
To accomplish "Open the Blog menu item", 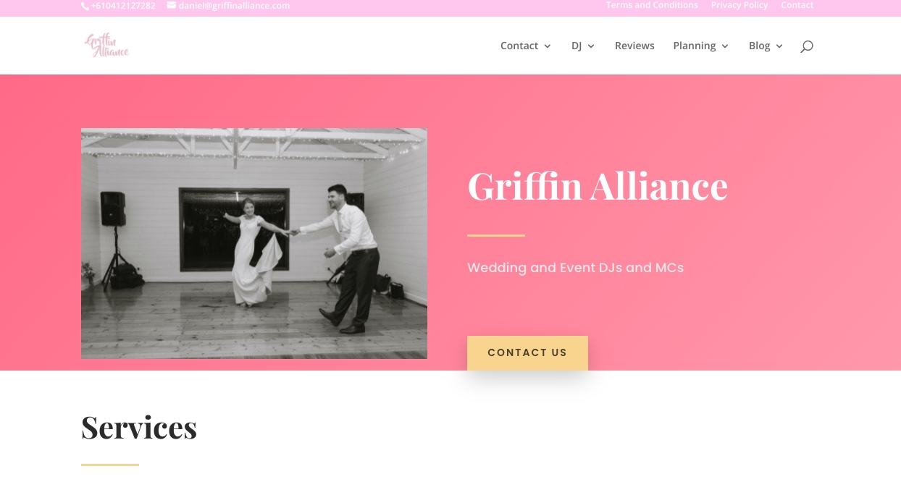I will point(760,46).
